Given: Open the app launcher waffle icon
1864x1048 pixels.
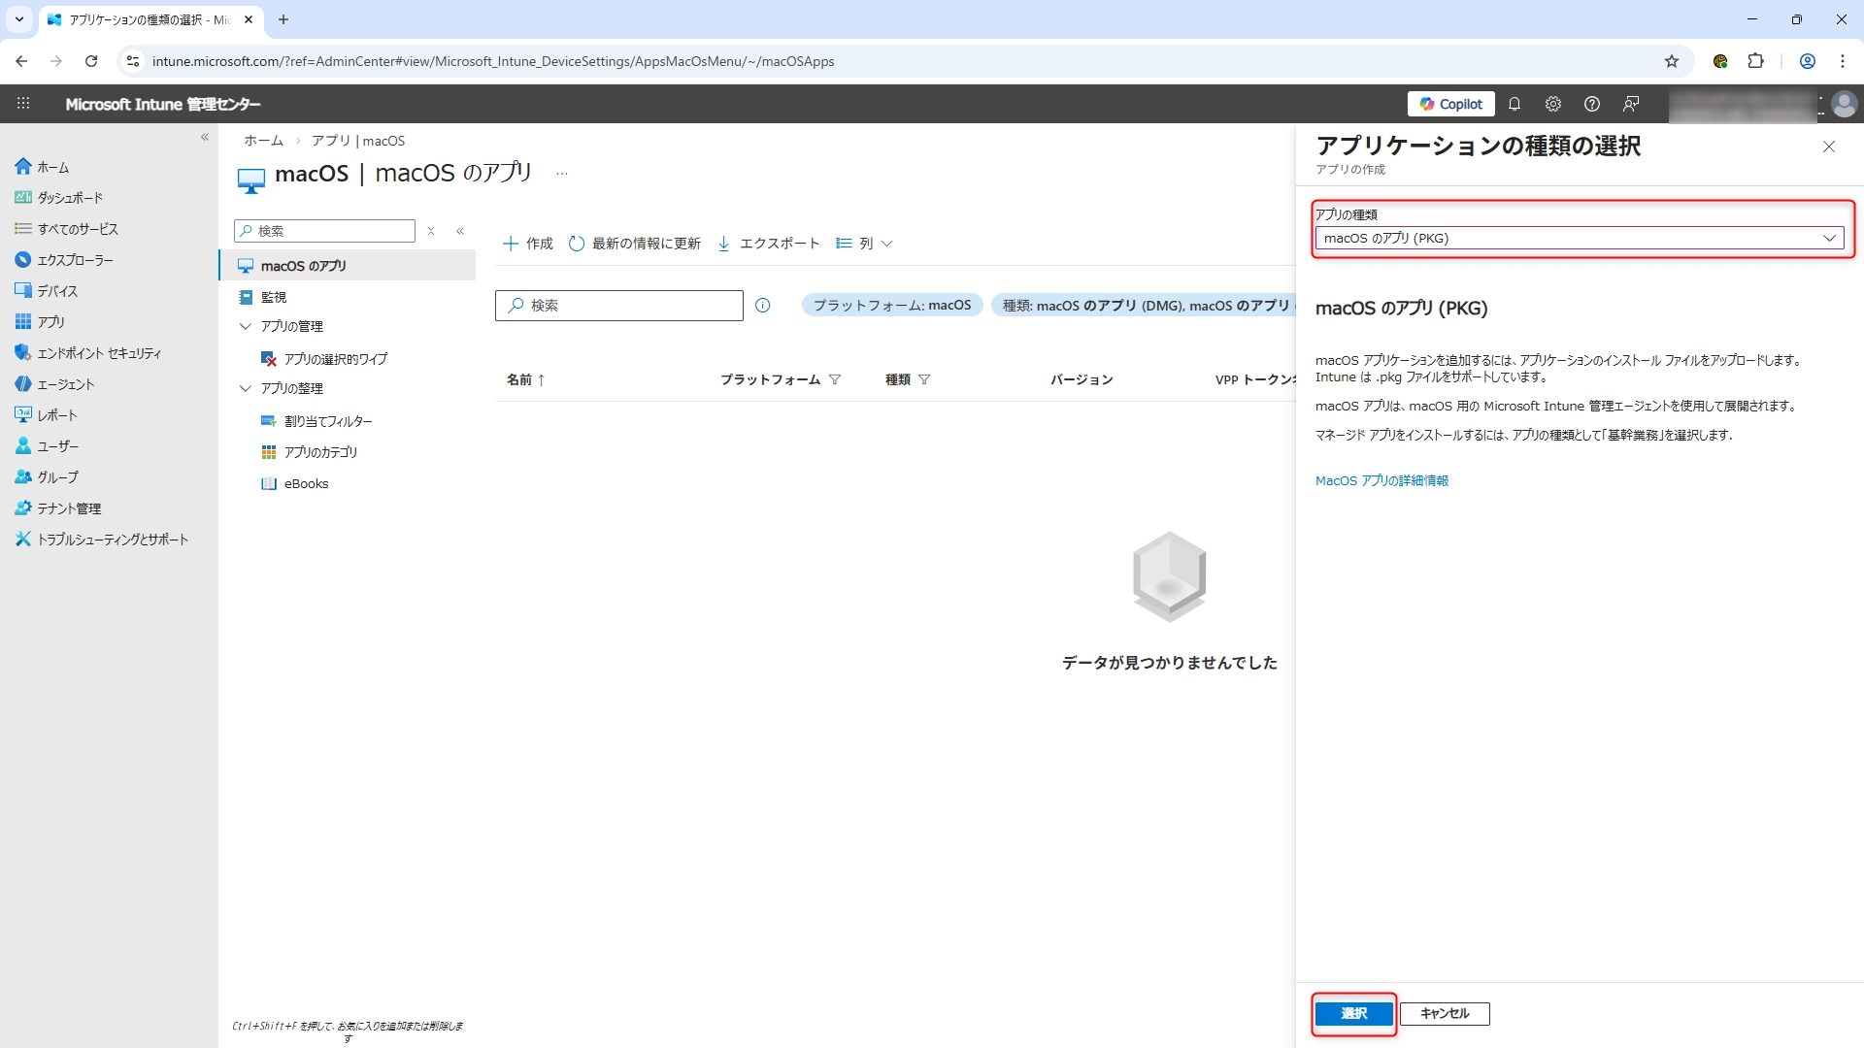Looking at the screenshot, I should pyautogui.click(x=23, y=104).
